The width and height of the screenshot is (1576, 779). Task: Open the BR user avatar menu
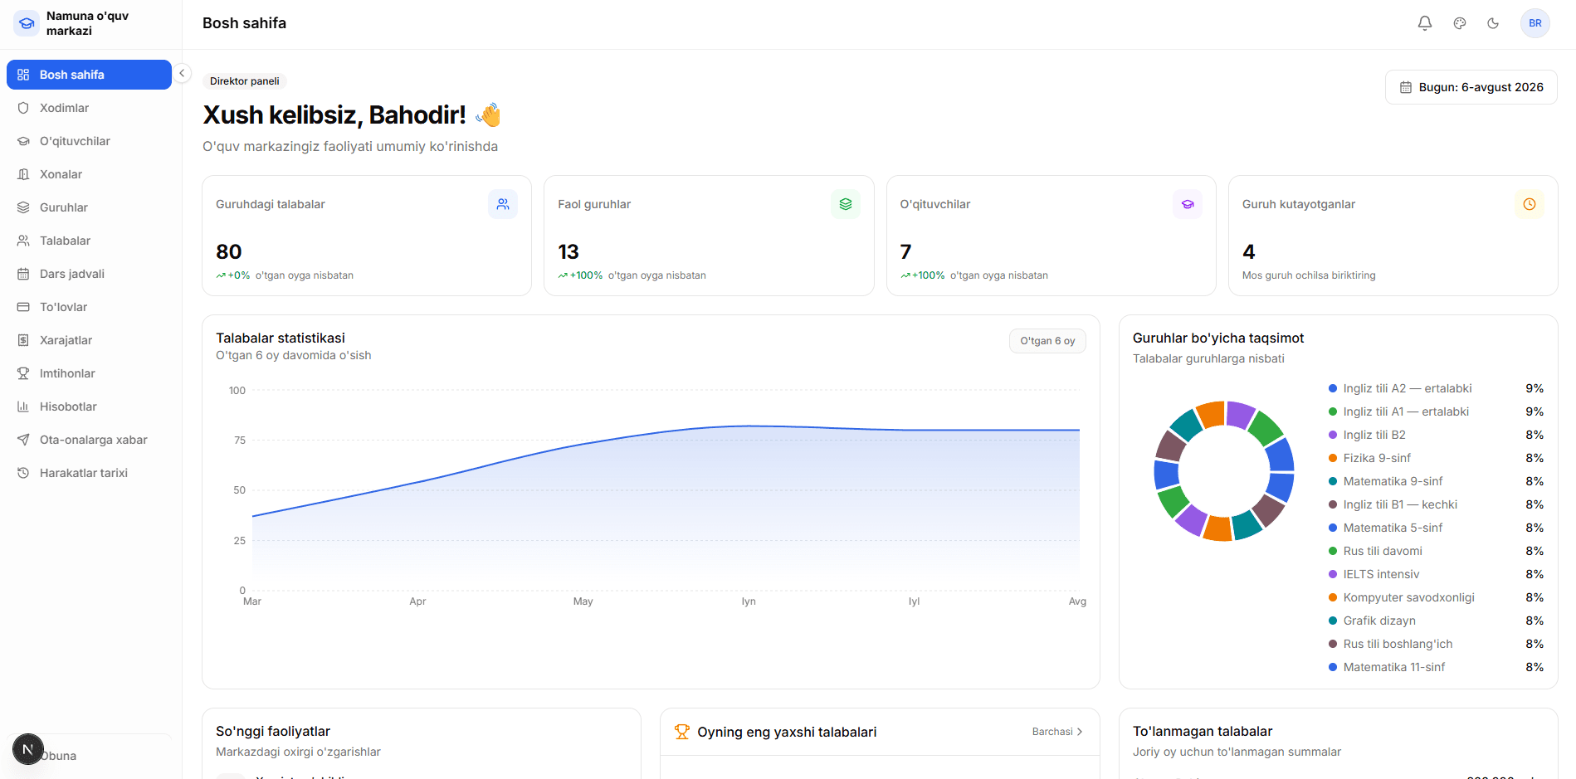(x=1535, y=23)
